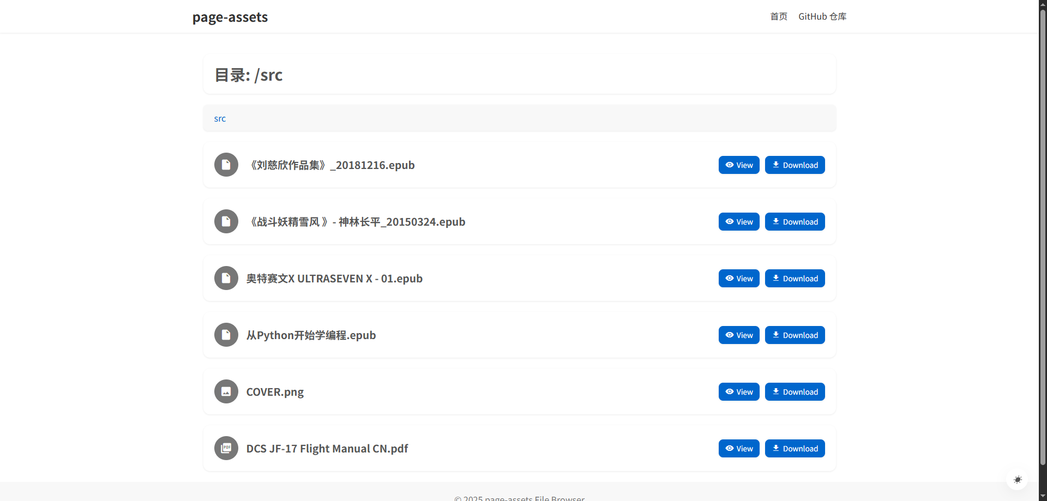Viewport: 1047px width, 501px height.
Task: Click the file icon next to 从Python开始学编程.epub
Action: (226, 335)
